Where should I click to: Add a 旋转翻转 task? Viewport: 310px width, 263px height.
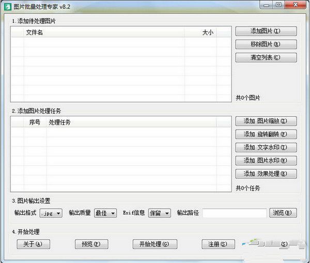point(266,134)
